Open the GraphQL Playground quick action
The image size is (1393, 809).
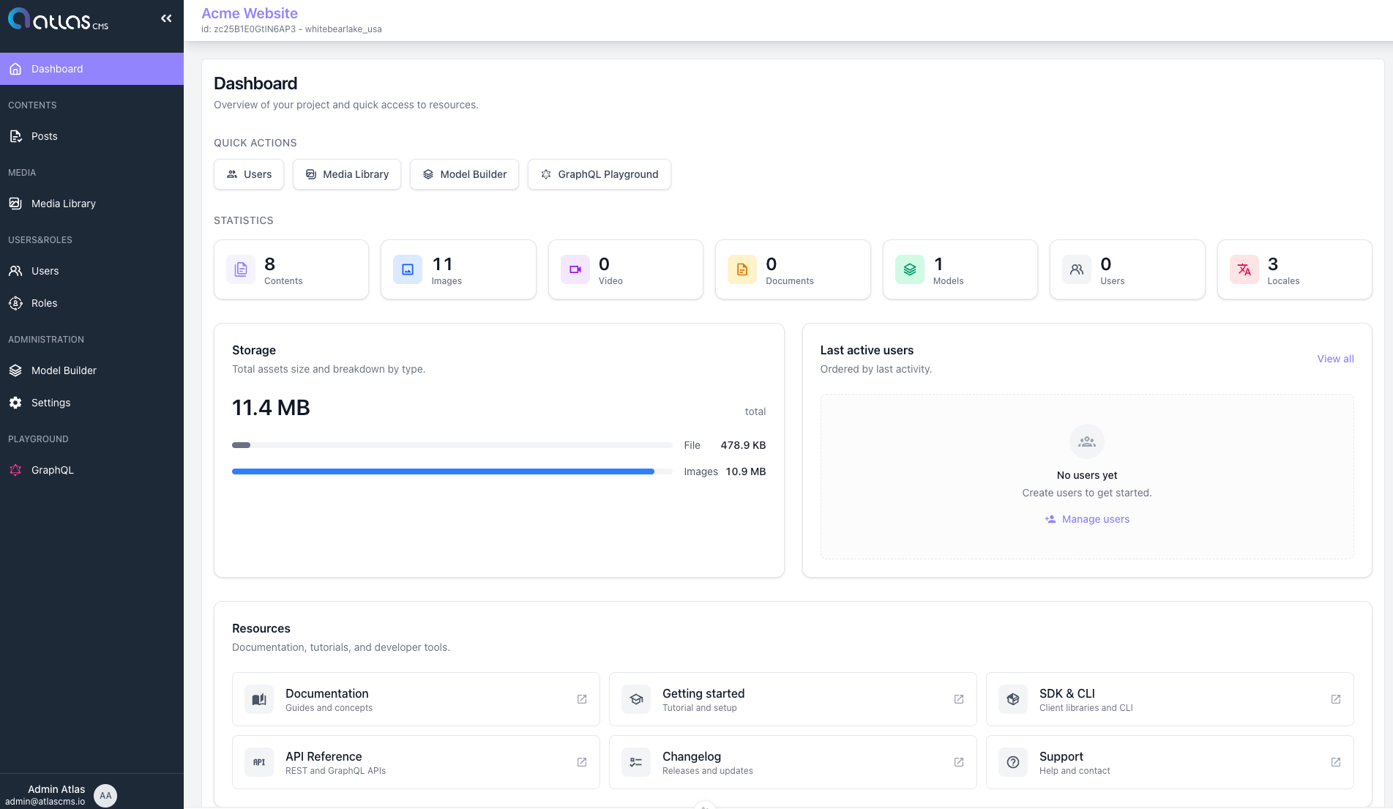(x=599, y=174)
